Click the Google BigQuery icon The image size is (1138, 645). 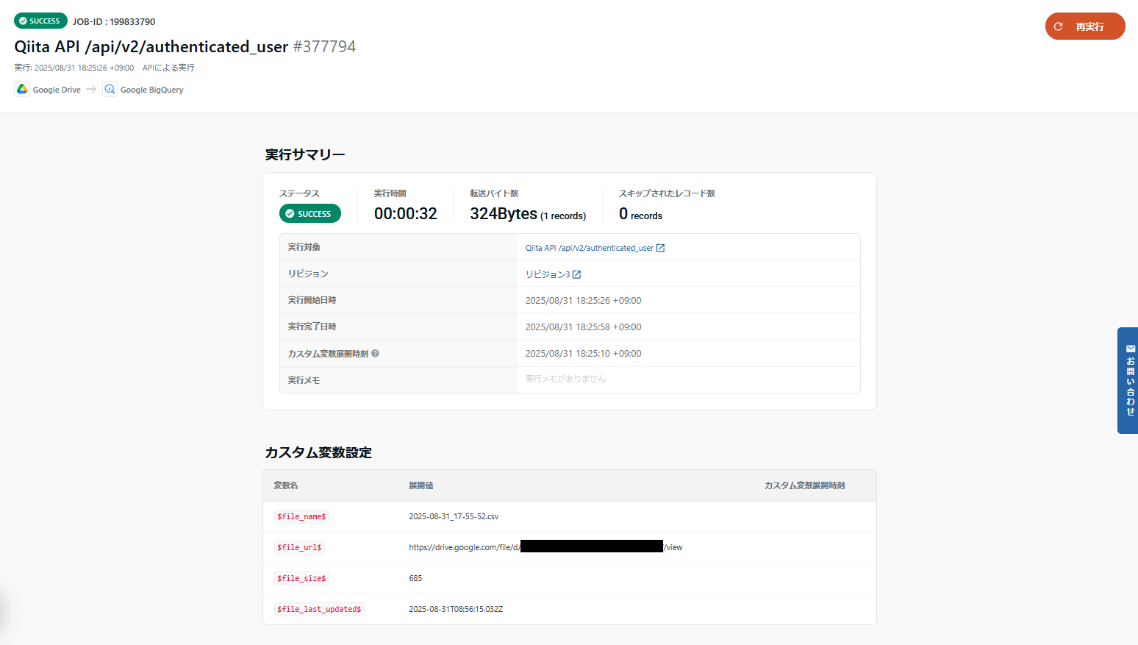pyautogui.click(x=110, y=89)
